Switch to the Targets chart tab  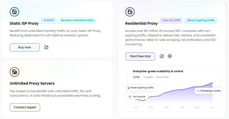tap(148, 77)
